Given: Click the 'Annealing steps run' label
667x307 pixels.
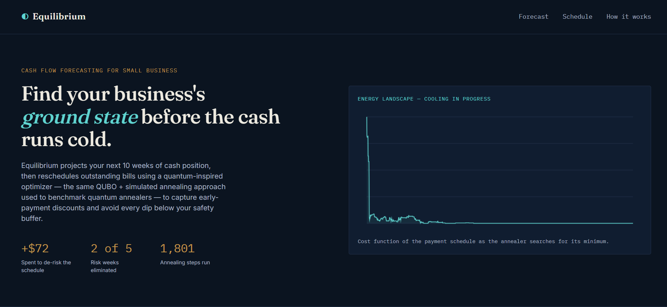Looking at the screenshot, I should (x=185, y=263).
